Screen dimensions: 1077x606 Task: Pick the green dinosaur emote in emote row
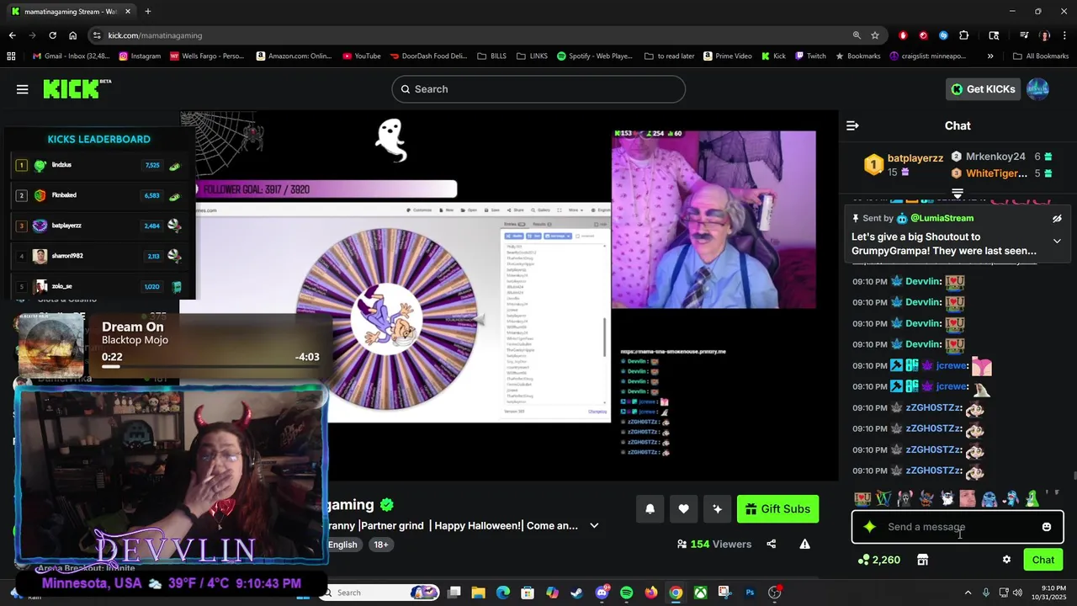pos(1032,499)
